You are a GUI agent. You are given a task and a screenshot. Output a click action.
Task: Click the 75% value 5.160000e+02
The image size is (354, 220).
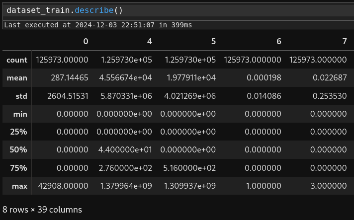[189, 168]
